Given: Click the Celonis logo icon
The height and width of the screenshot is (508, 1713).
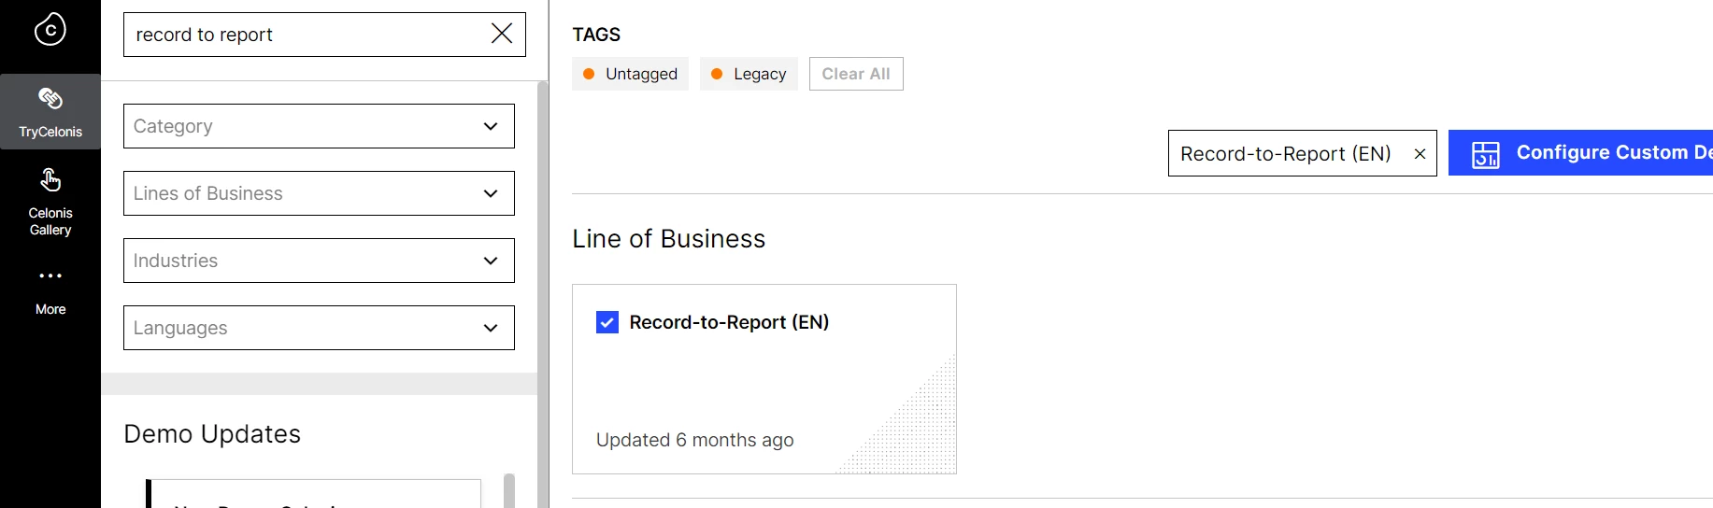Looking at the screenshot, I should click(50, 30).
